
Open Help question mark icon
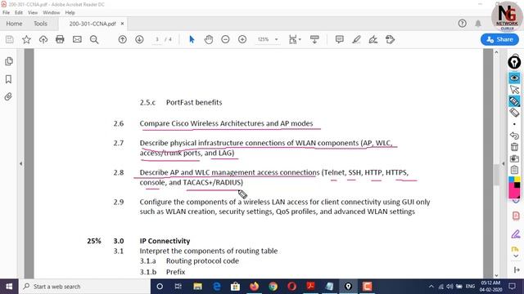click(462, 24)
